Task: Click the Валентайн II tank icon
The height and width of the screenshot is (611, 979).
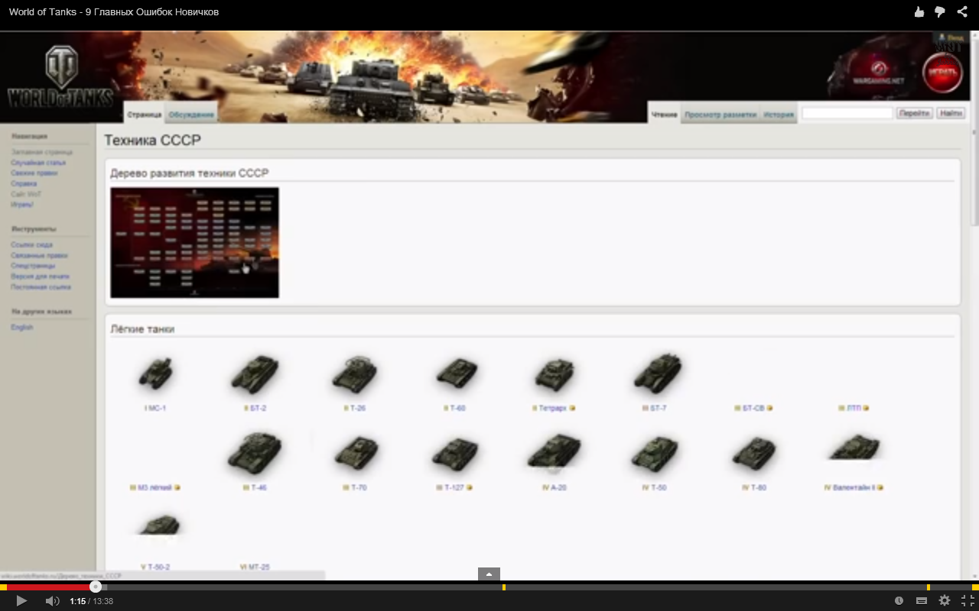Action: point(854,448)
